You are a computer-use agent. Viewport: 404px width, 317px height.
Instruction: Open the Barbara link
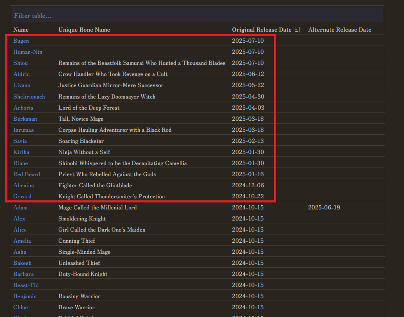[24, 274]
